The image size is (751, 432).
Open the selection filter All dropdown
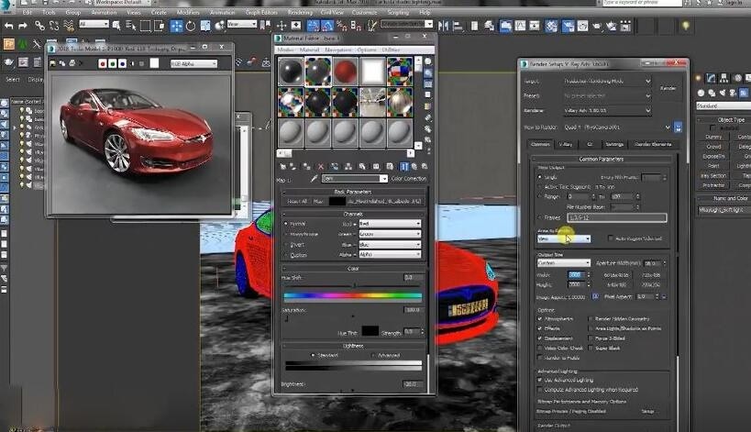[x=94, y=24]
